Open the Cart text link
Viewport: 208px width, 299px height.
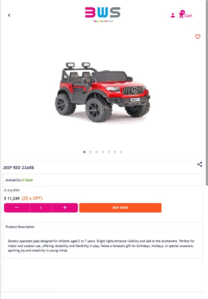pos(188,16)
